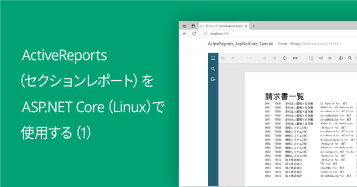
Task: Click the 更新 refresh label
Action: pos(295,58)
